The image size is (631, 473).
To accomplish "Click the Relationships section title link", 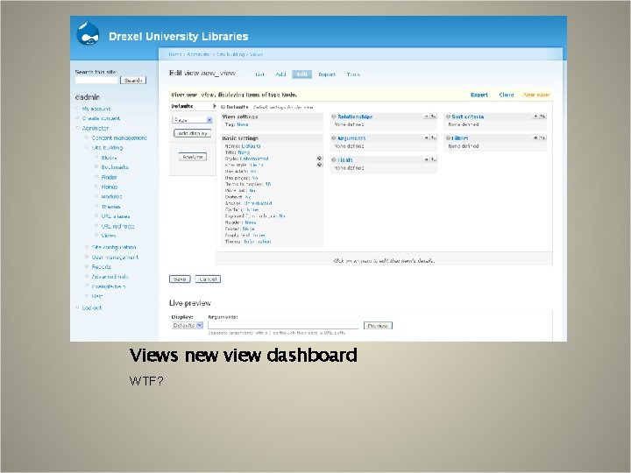I will click(355, 116).
